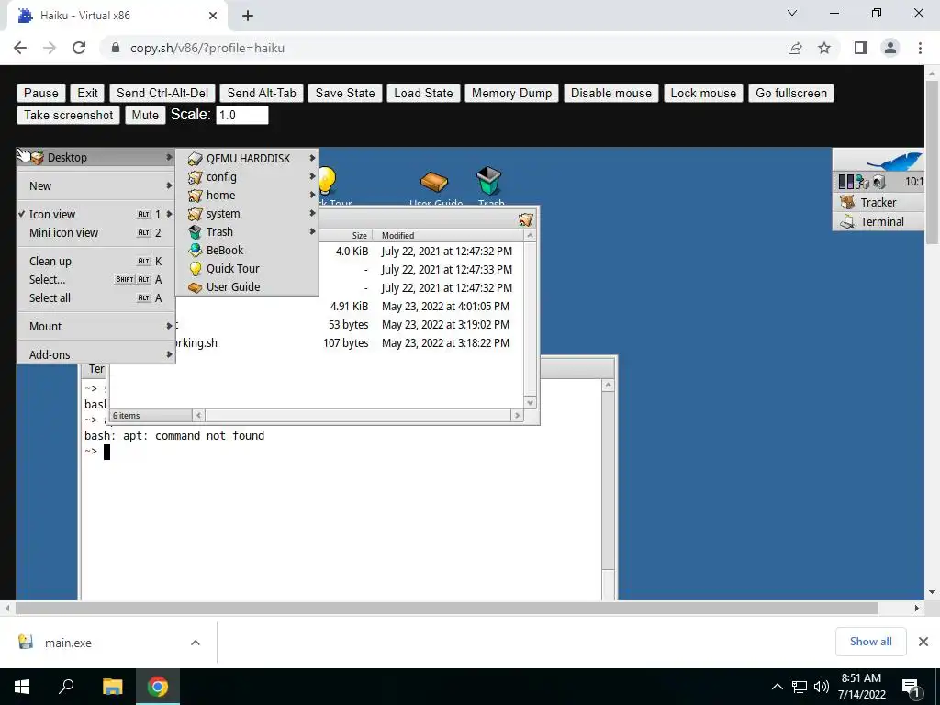Click the address bar URL
This screenshot has width=940, height=705.
(x=207, y=48)
